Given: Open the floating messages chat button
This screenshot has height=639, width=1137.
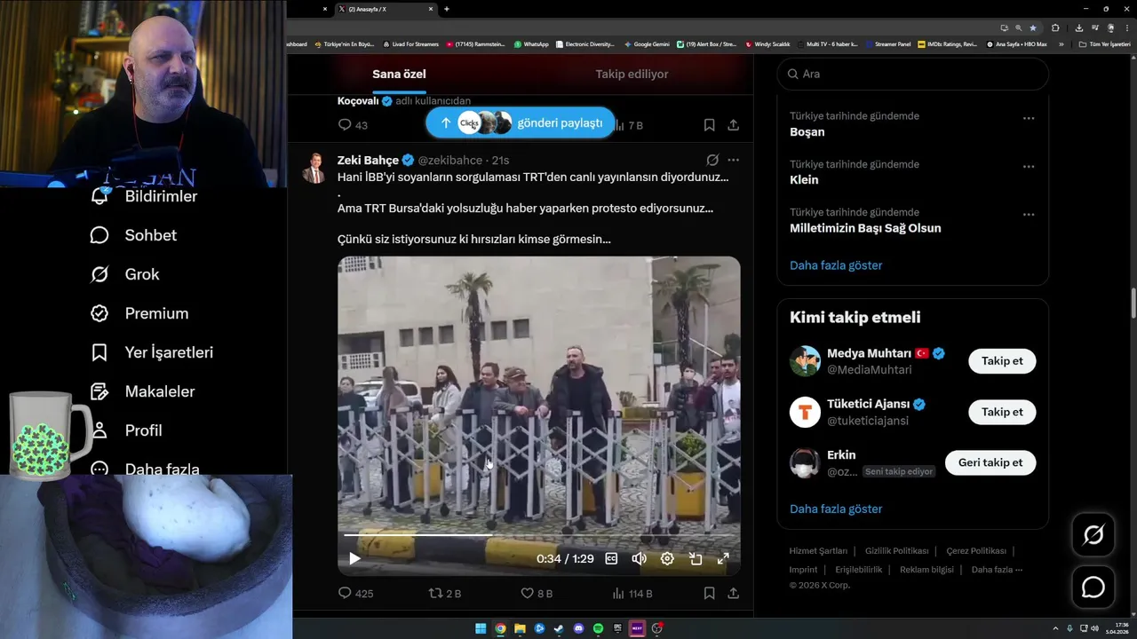Looking at the screenshot, I should (1093, 588).
